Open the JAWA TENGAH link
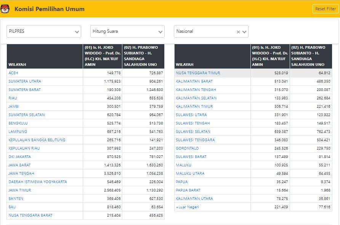 [21, 174]
